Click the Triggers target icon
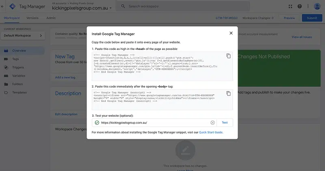Viewport: 325px width, 171px height. 6,67
